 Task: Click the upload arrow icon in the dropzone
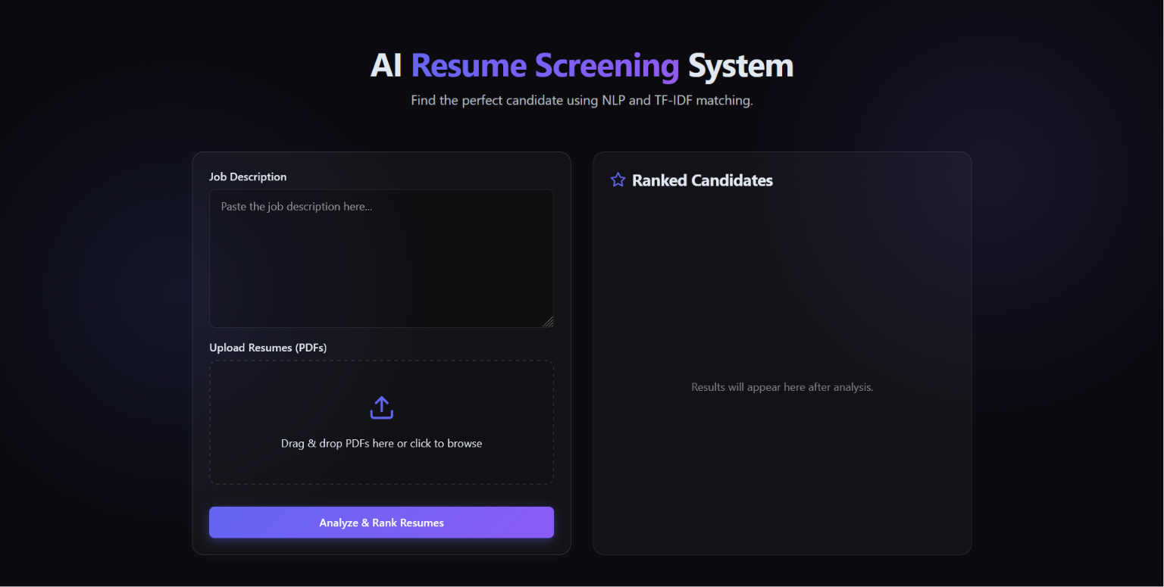pos(381,407)
